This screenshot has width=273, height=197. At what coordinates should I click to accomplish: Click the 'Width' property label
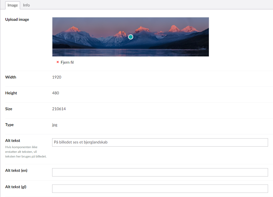pos(11,77)
